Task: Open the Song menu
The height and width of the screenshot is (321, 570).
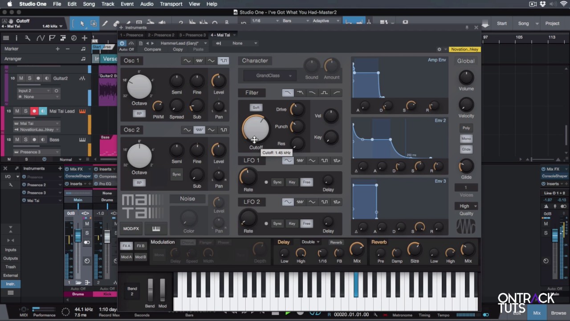Action: [89, 4]
